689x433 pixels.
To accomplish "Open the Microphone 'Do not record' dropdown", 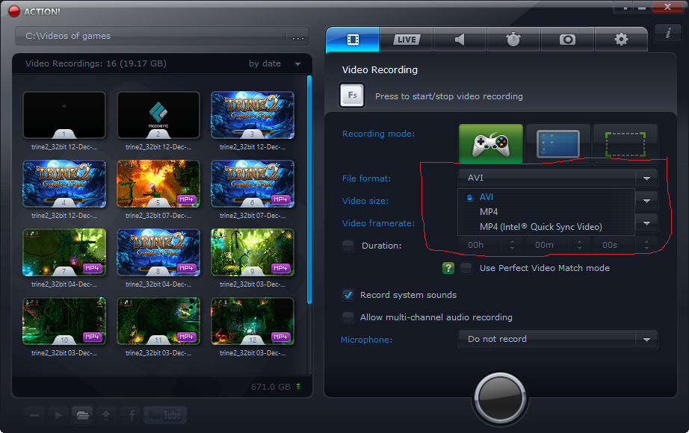I will click(557, 339).
